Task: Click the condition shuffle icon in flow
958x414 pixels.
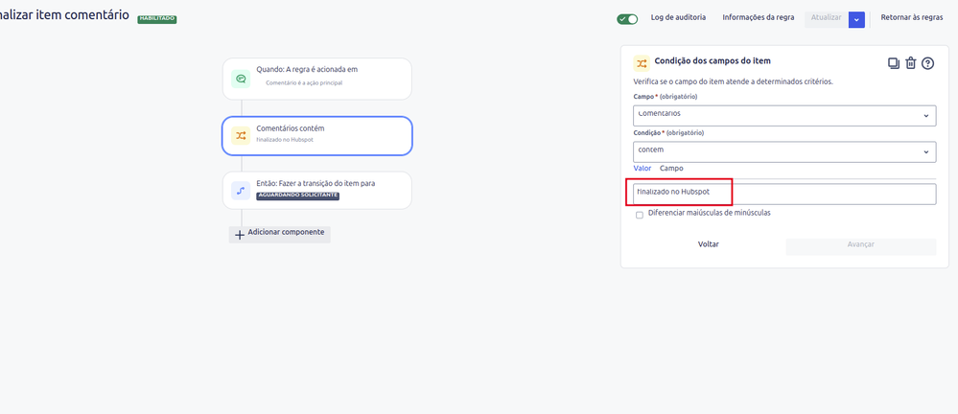Action: (241, 135)
